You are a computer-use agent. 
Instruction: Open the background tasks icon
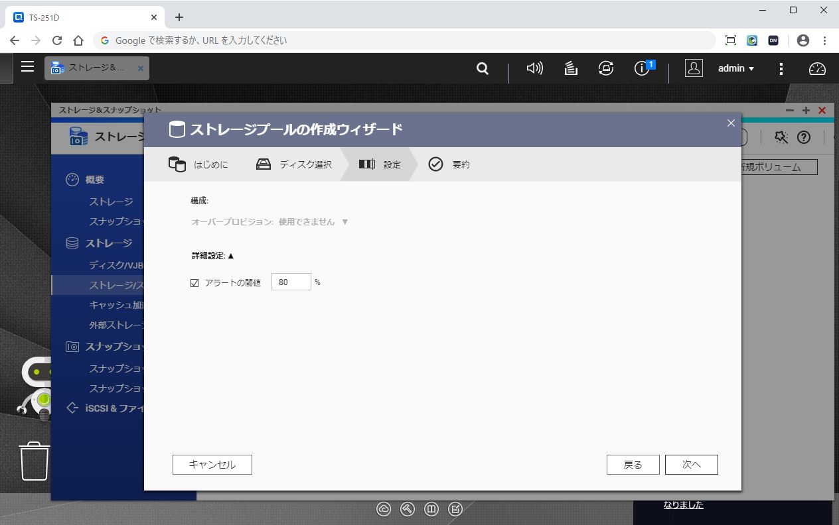tap(570, 68)
